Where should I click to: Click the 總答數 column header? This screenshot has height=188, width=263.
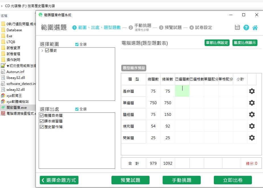point(167,79)
